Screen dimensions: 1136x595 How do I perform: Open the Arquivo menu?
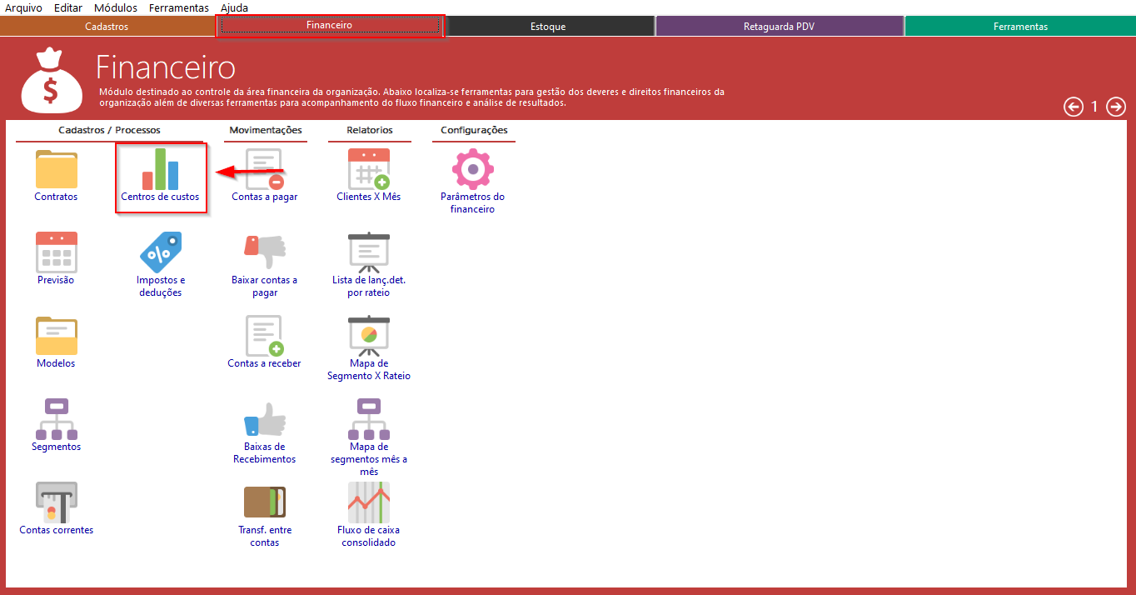tap(23, 7)
